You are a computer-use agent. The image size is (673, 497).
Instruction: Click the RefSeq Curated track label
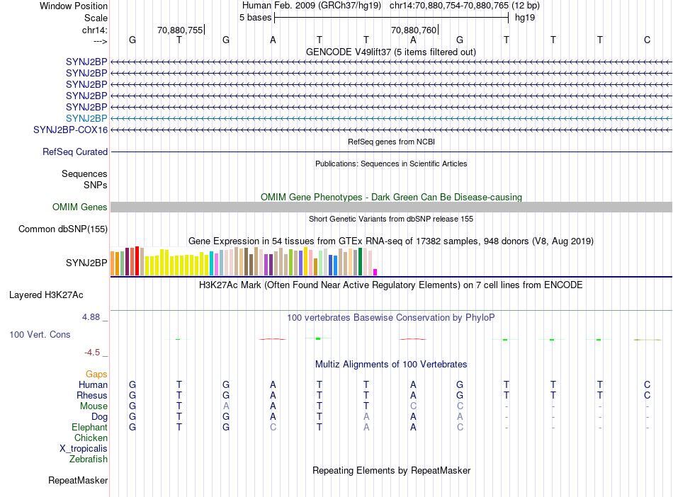tap(75, 152)
